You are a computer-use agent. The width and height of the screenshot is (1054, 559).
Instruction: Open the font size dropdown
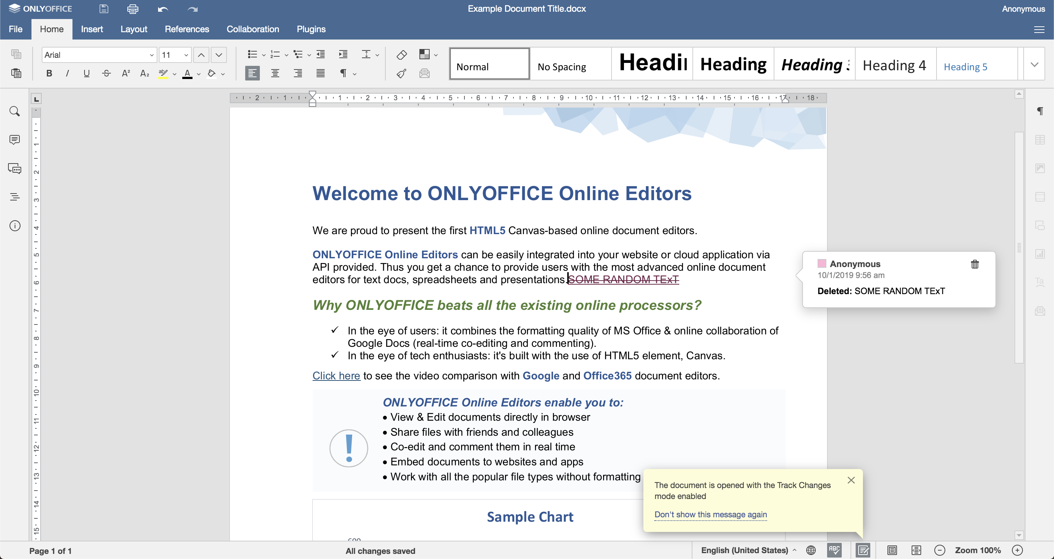[186, 55]
